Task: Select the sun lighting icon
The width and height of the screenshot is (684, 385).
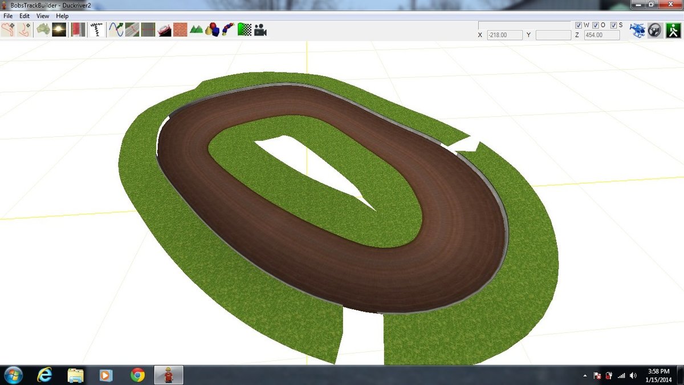Action: (x=59, y=29)
